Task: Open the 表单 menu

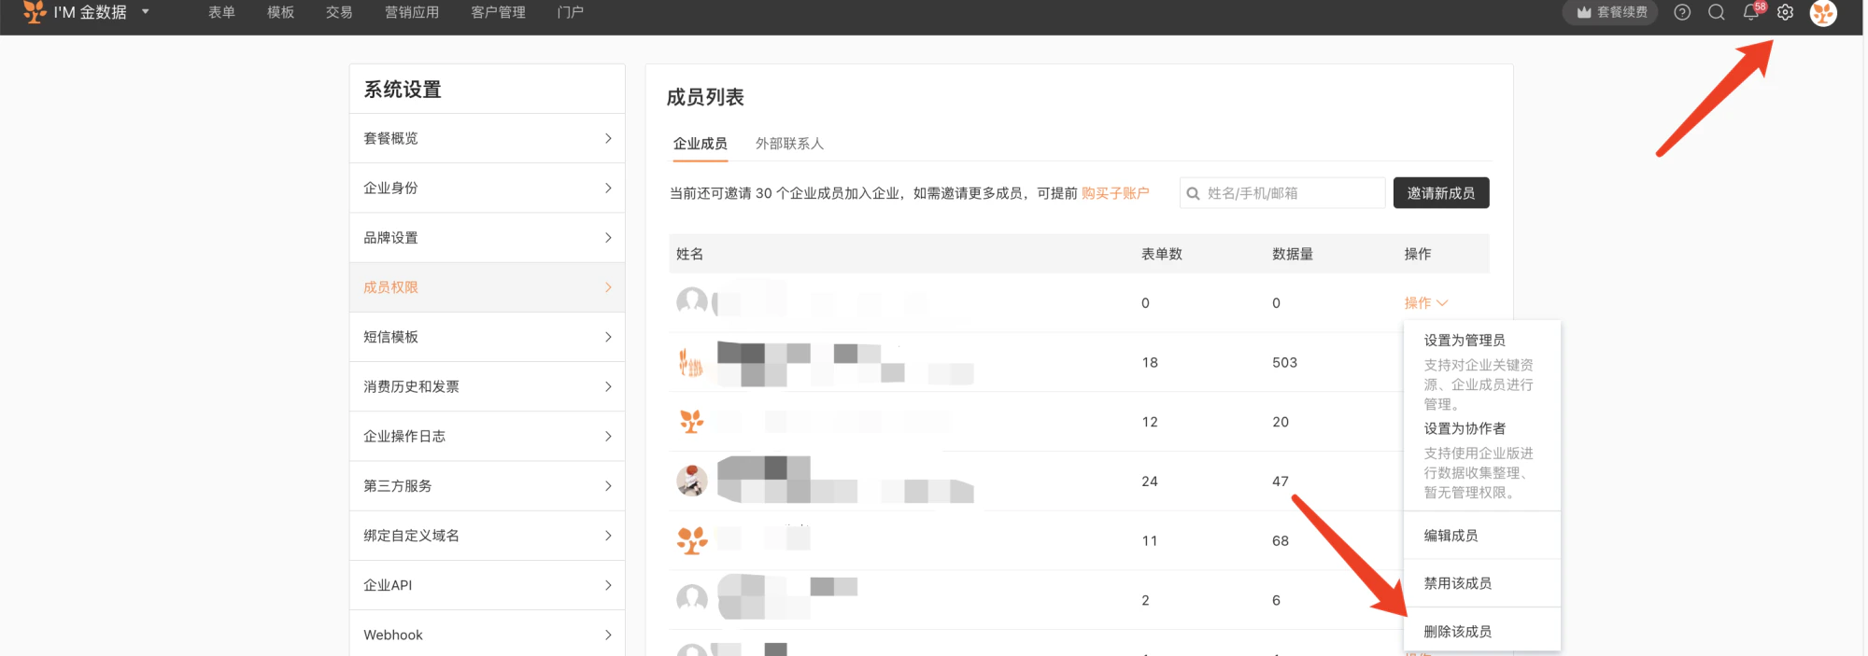Action: coord(221,12)
